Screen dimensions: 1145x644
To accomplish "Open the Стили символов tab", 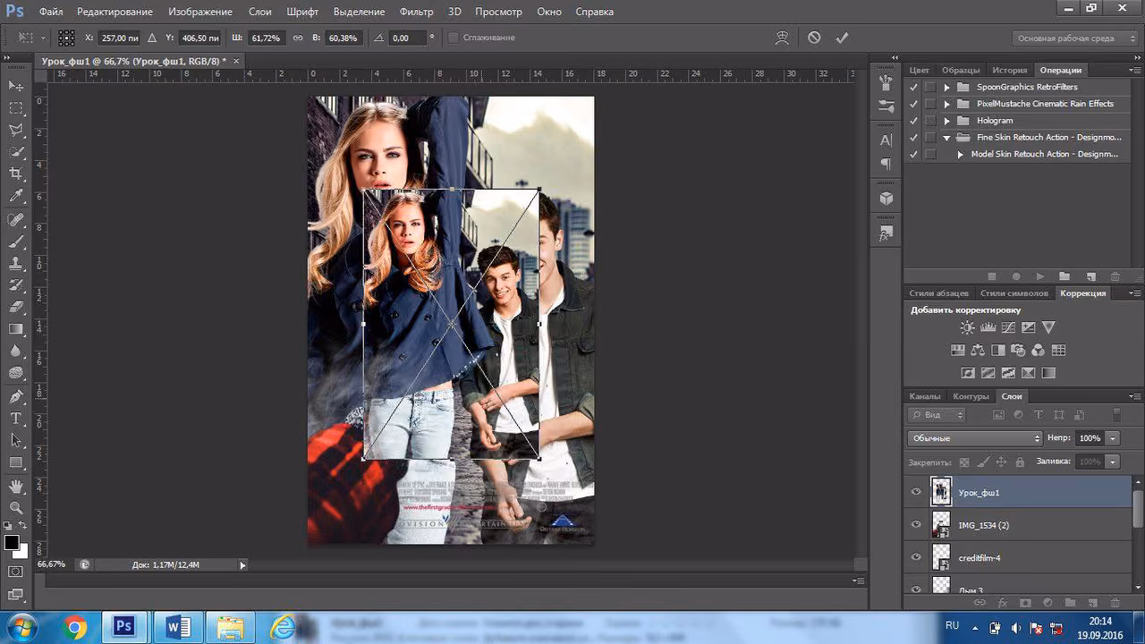I will point(1014,293).
